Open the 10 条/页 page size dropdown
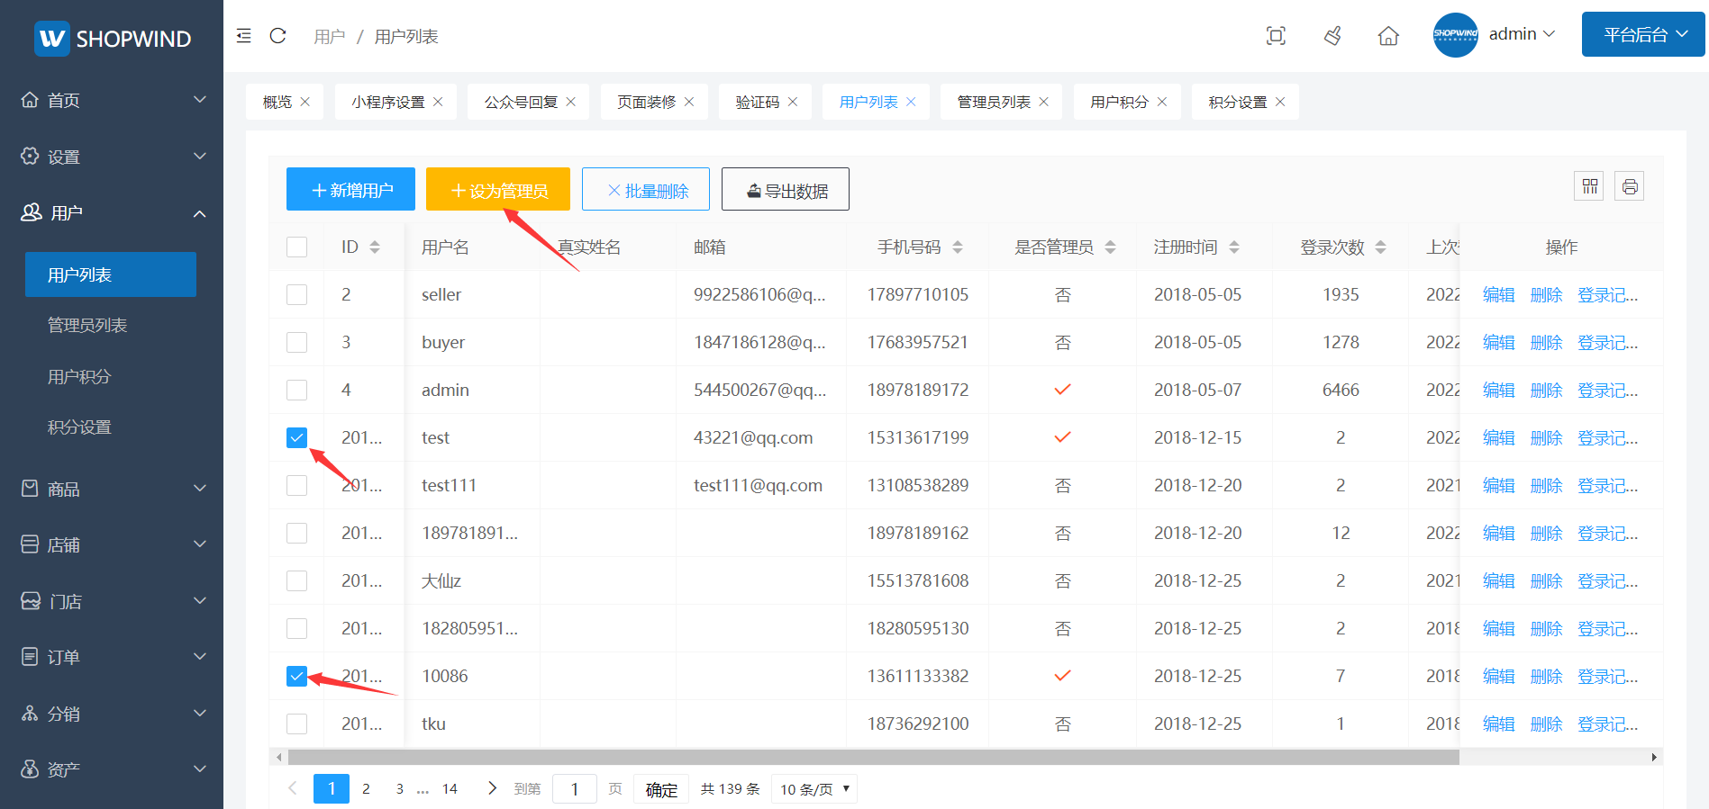The width and height of the screenshot is (1709, 809). 814,789
